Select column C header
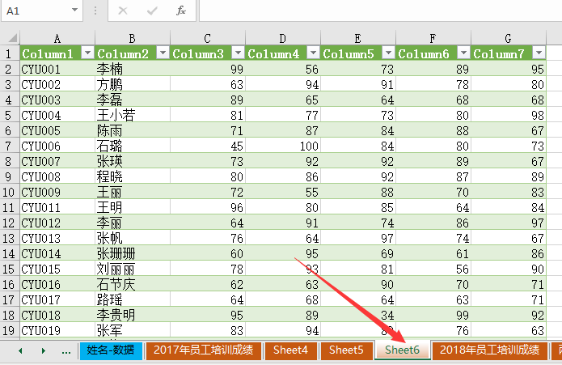562x365 pixels. click(x=208, y=38)
